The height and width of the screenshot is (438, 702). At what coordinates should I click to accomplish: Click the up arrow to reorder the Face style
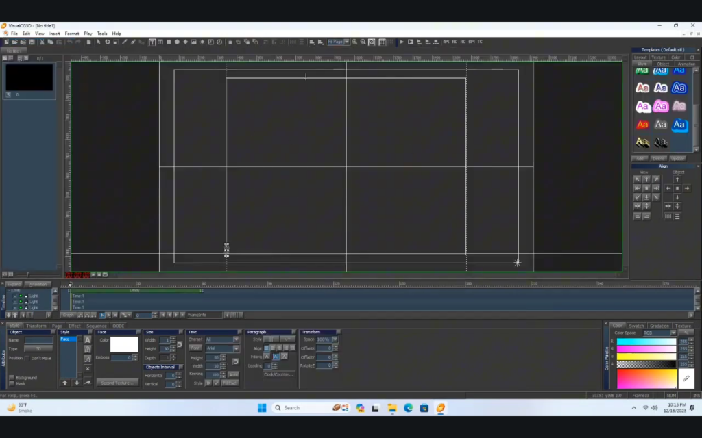pyautogui.click(x=65, y=383)
